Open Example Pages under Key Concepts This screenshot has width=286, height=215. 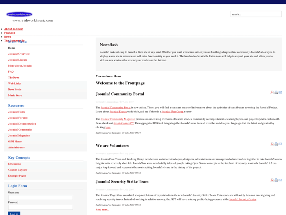pos(17,176)
